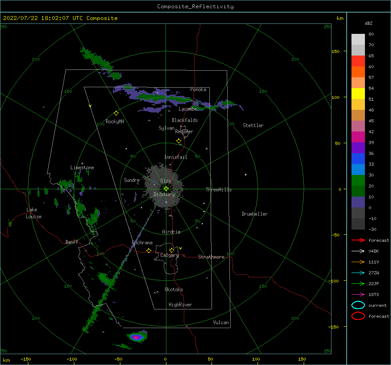Click the green 22JP arrow in legend

pyautogui.click(x=358, y=283)
